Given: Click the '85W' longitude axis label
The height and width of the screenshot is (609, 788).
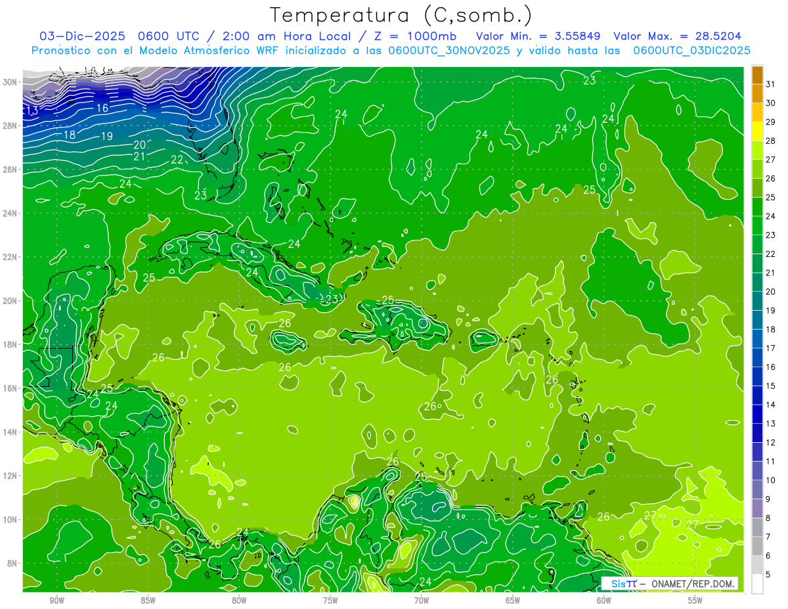Looking at the screenshot, I should click(148, 600).
